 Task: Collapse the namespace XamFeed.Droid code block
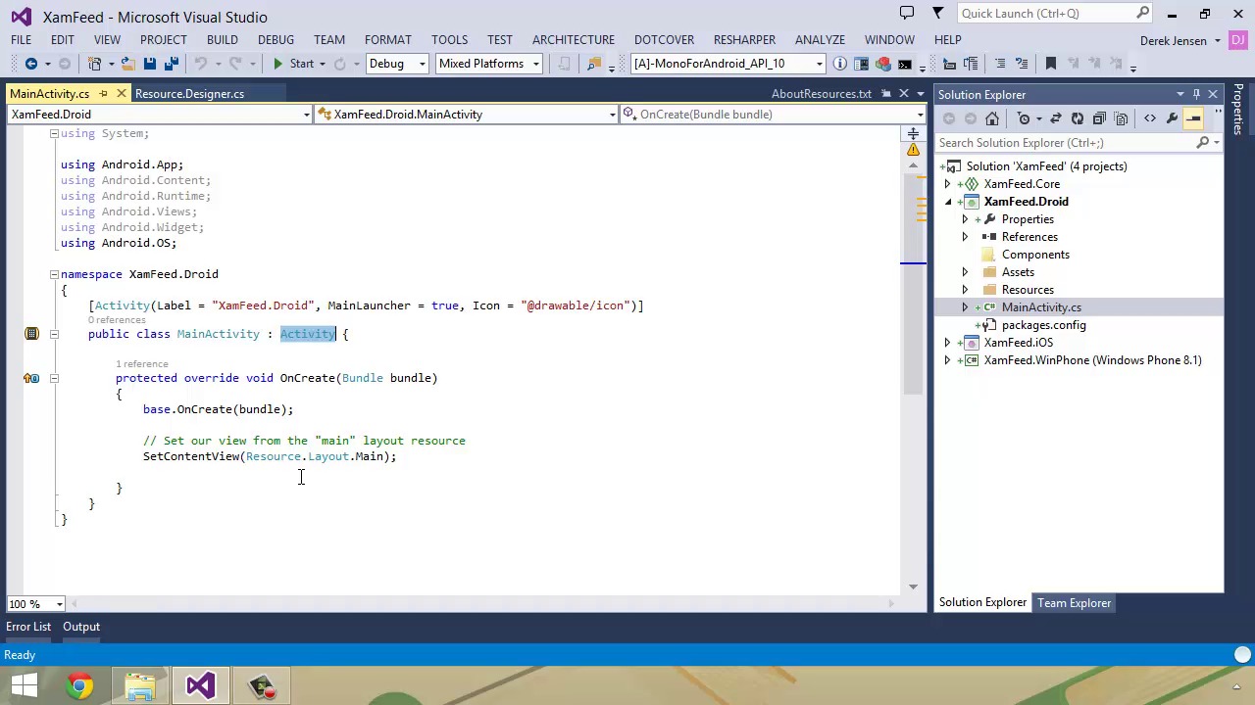54,274
